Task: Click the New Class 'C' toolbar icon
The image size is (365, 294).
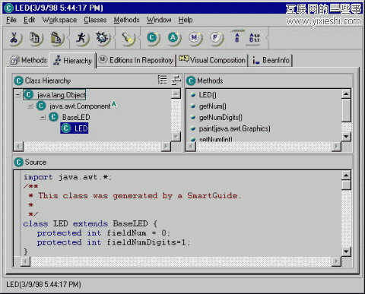Action: pos(153,38)
